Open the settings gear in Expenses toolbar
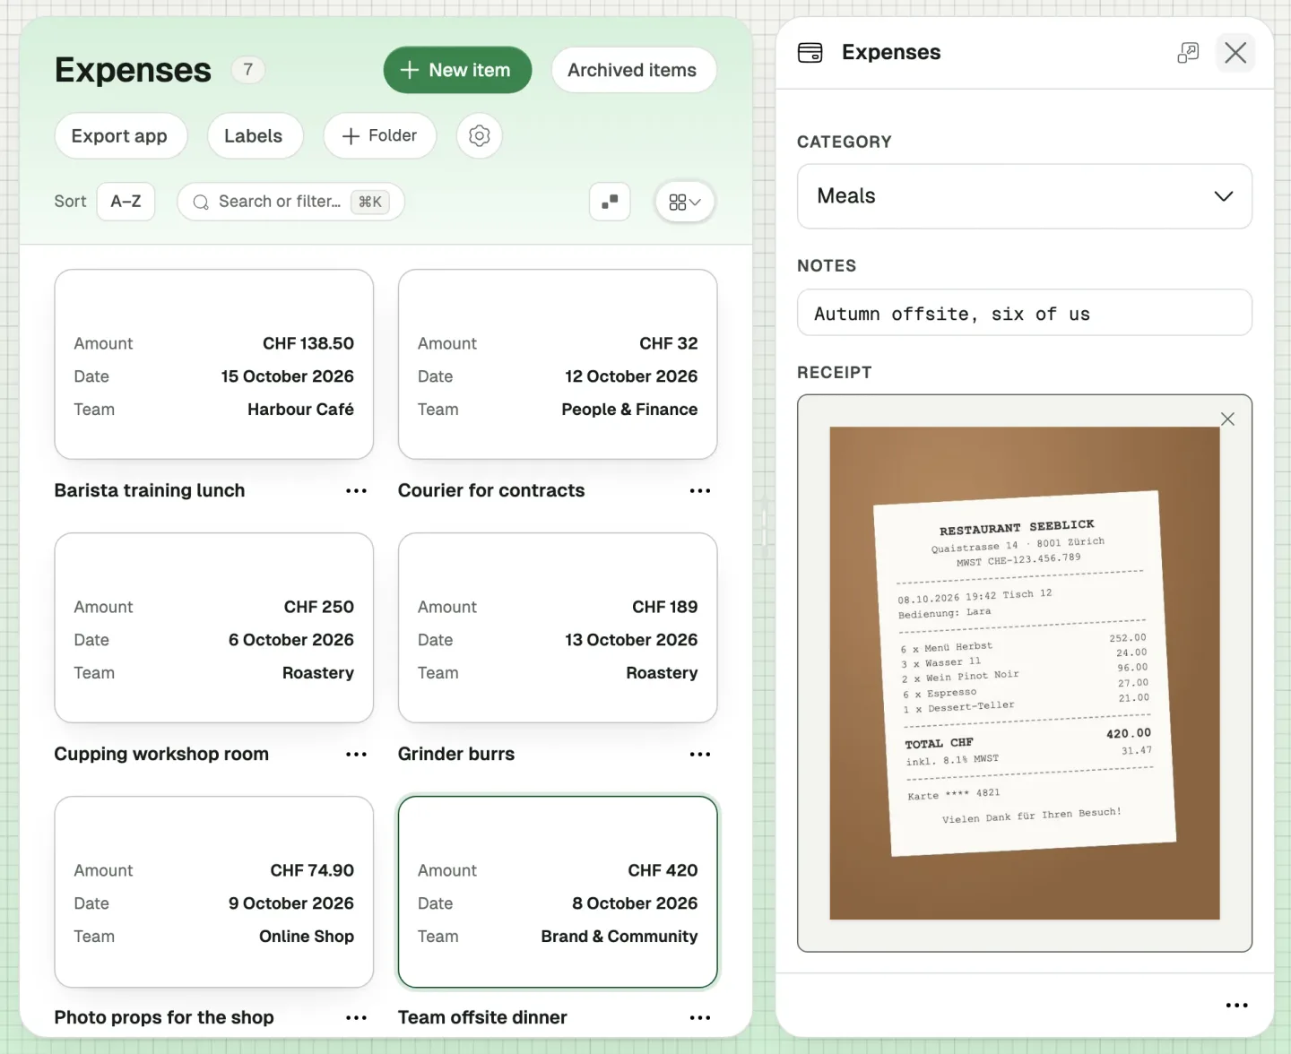Screen dimensions: 1291x1054 click(x=480, y=136)
